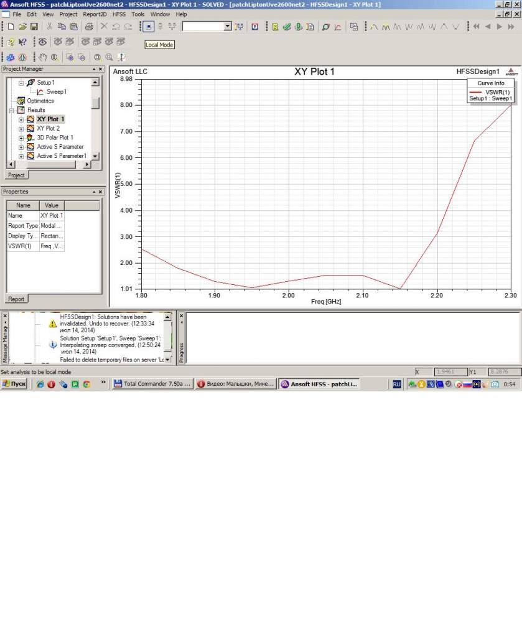Open the Tools menu

(137, 14)
